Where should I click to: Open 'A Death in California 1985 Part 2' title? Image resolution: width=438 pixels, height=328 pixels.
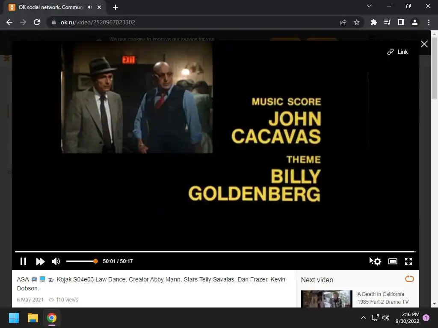(x=383, y=298)
